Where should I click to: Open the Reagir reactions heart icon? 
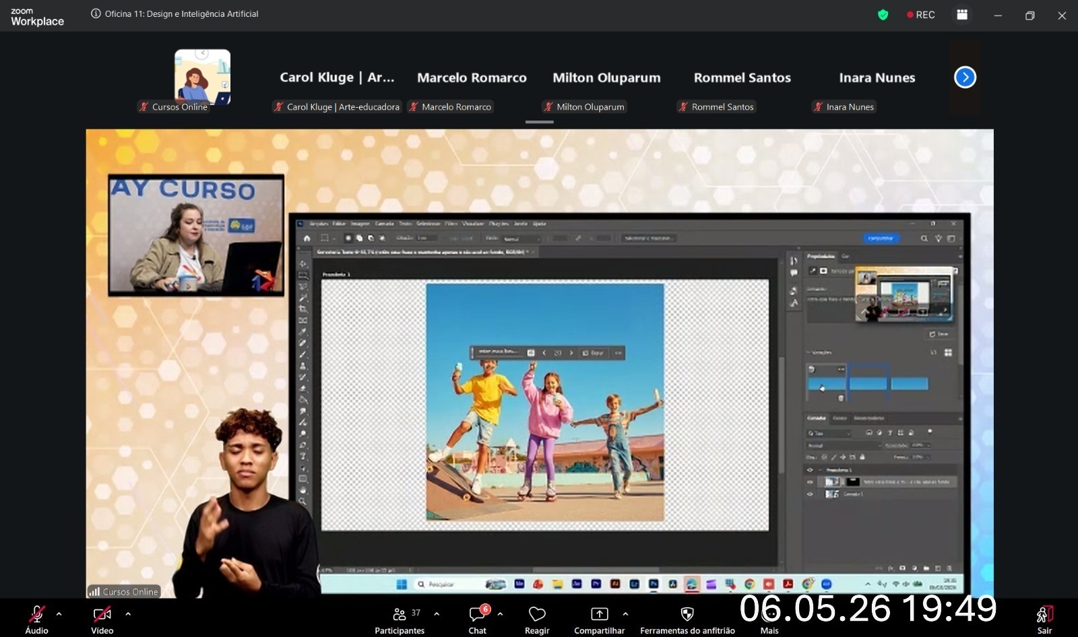tap(537, 619)
